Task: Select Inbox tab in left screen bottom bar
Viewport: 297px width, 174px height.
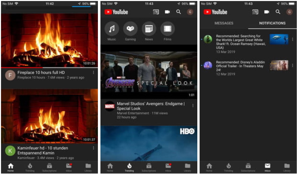Action: [x=69, y=167]
